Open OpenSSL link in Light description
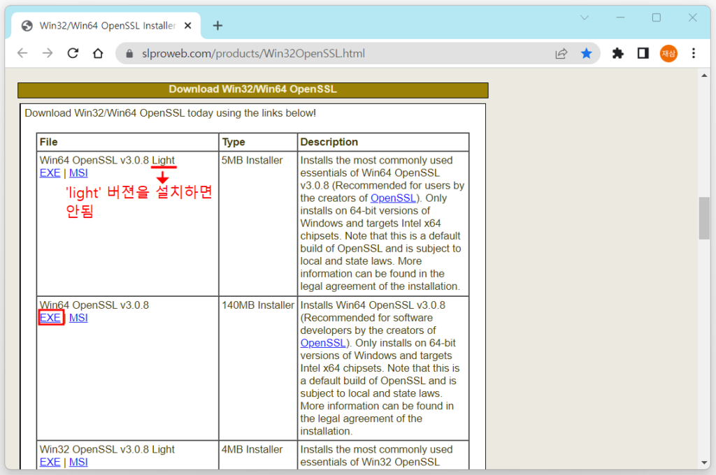The width and height of the screenshot is (716, 475). tap(393, 198)
